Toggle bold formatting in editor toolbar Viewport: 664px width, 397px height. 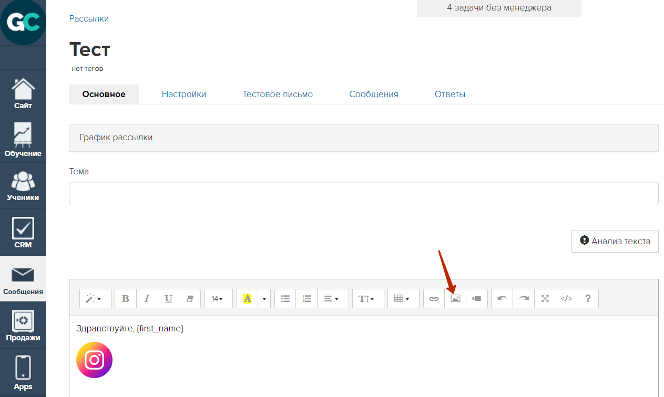pyautogui.click(x=126, y=298)
